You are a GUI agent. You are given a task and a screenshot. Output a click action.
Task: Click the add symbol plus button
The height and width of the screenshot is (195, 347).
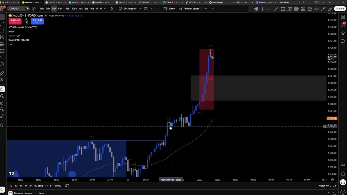point(34,9)
